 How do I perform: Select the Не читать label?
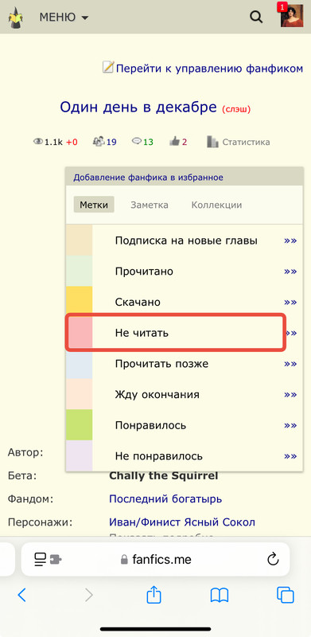(x=142, y=333)
